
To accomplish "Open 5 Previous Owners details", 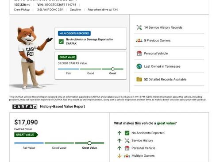I will pos(169,40).
